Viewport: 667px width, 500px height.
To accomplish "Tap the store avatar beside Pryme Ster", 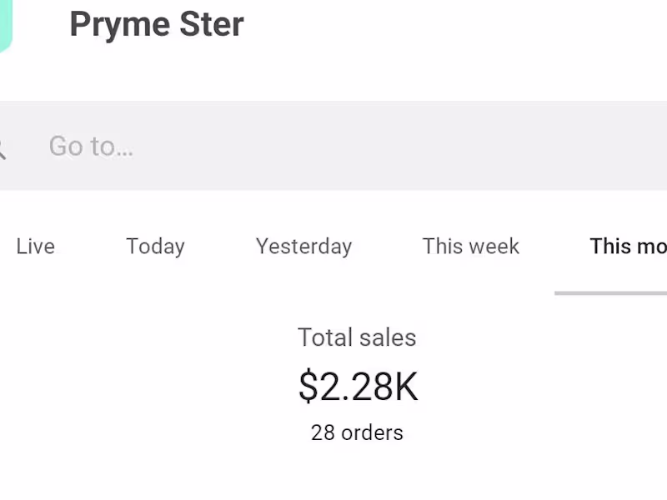I will point(5,23).
